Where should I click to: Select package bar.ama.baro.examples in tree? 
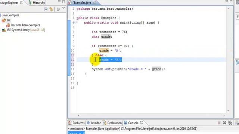pos(26,25)
